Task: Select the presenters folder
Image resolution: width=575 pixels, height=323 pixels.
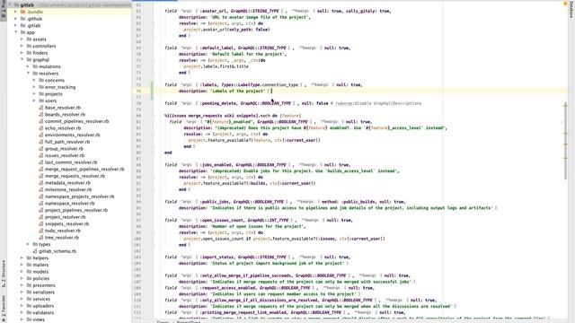Action: [x=44, y=285]
